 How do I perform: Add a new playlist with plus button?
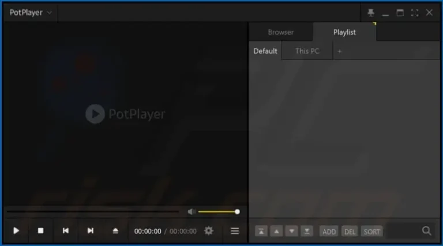[340, 51]
